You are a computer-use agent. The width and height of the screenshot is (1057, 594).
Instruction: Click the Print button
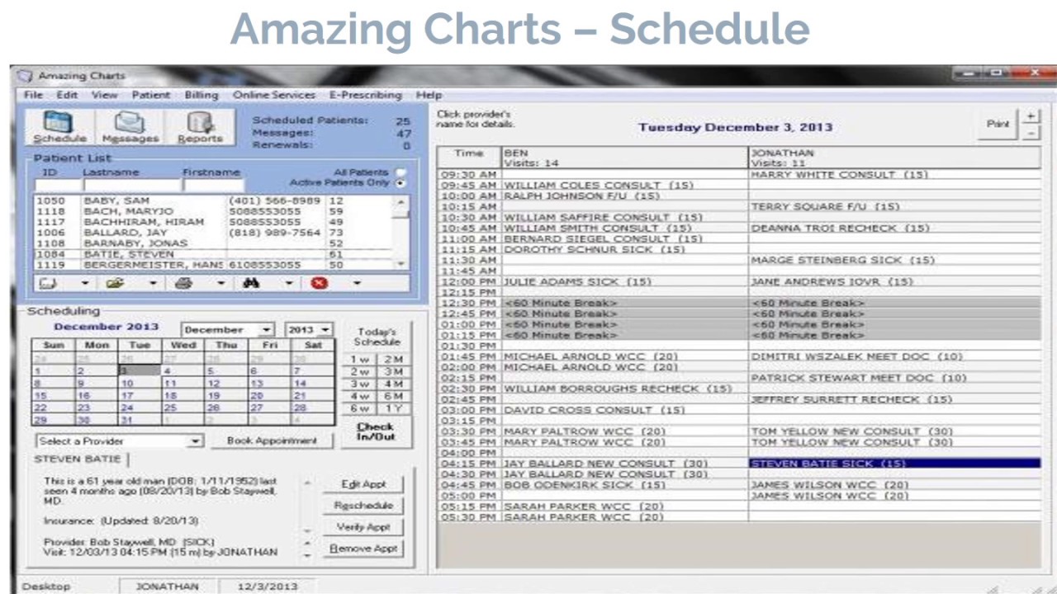tap(998, 125)
